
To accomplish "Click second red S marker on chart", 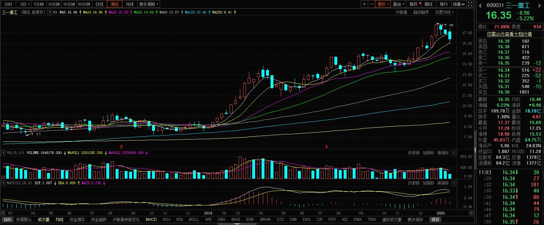I will (326, 147).
